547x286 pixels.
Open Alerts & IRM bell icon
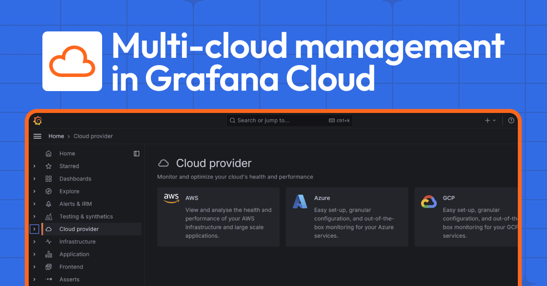point(48,204)
